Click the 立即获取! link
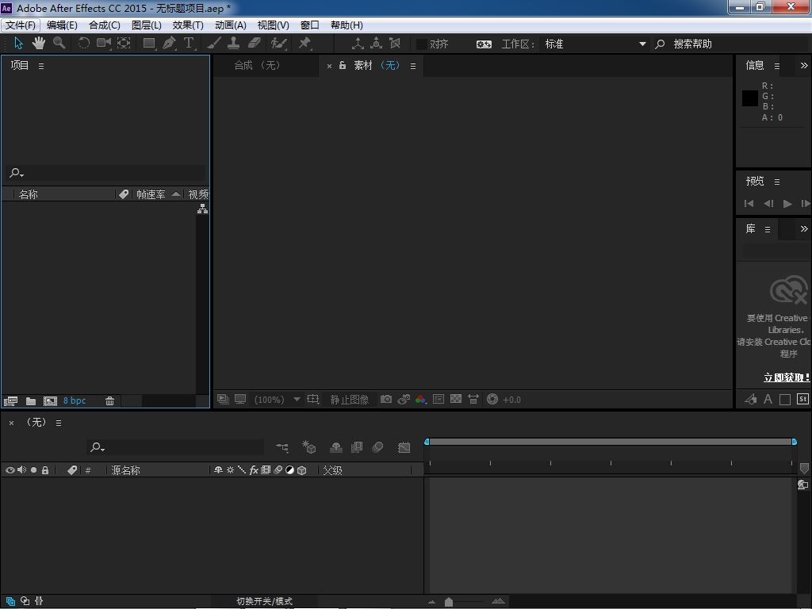 [786, 377]
